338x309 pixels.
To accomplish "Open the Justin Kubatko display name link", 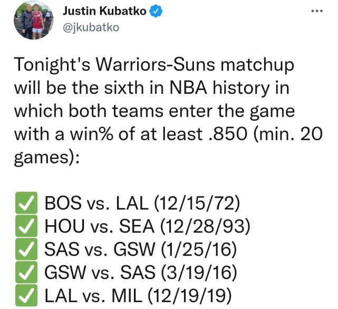I will coord(104,12).
